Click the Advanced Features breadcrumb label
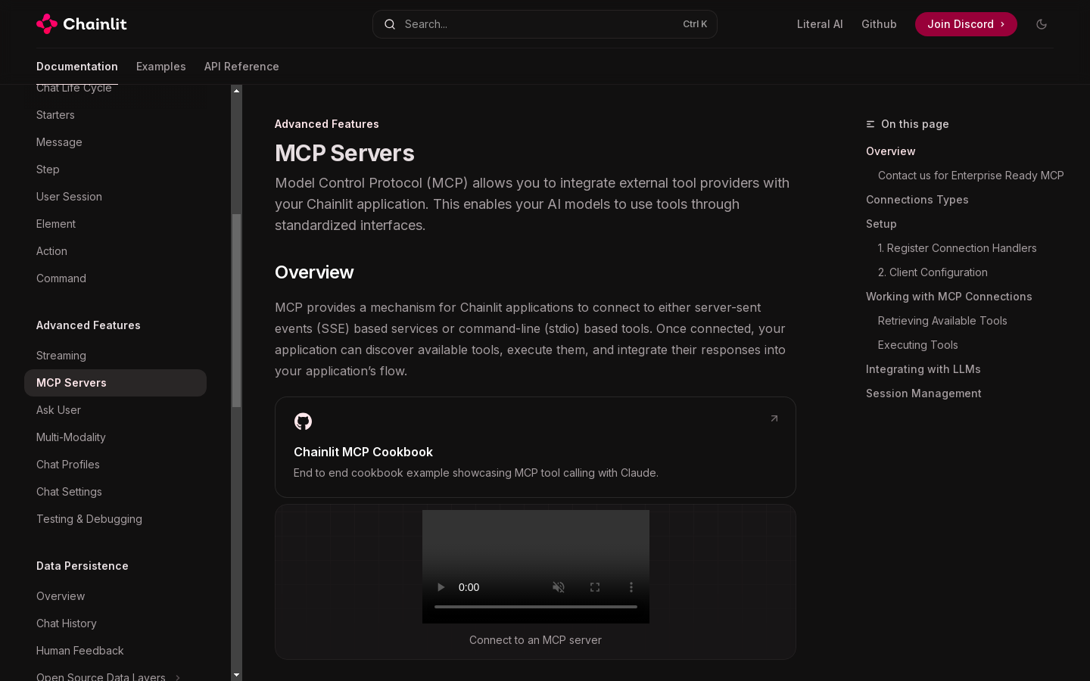 [x=327, y=124]
